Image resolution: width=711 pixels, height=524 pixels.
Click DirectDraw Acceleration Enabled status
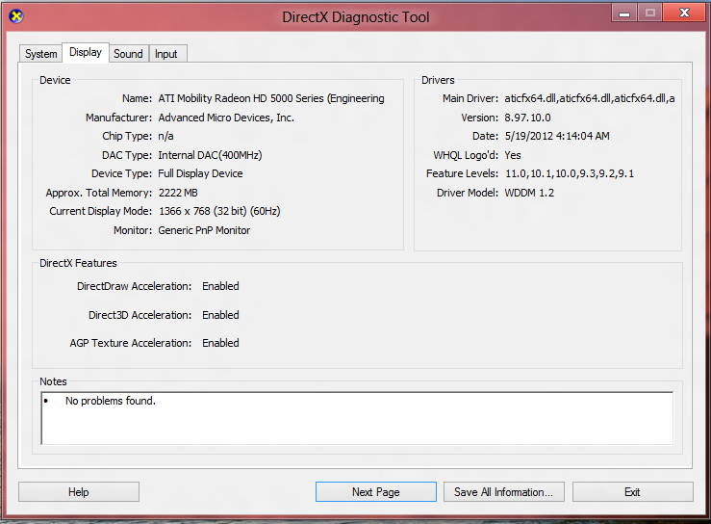[220, 286]
